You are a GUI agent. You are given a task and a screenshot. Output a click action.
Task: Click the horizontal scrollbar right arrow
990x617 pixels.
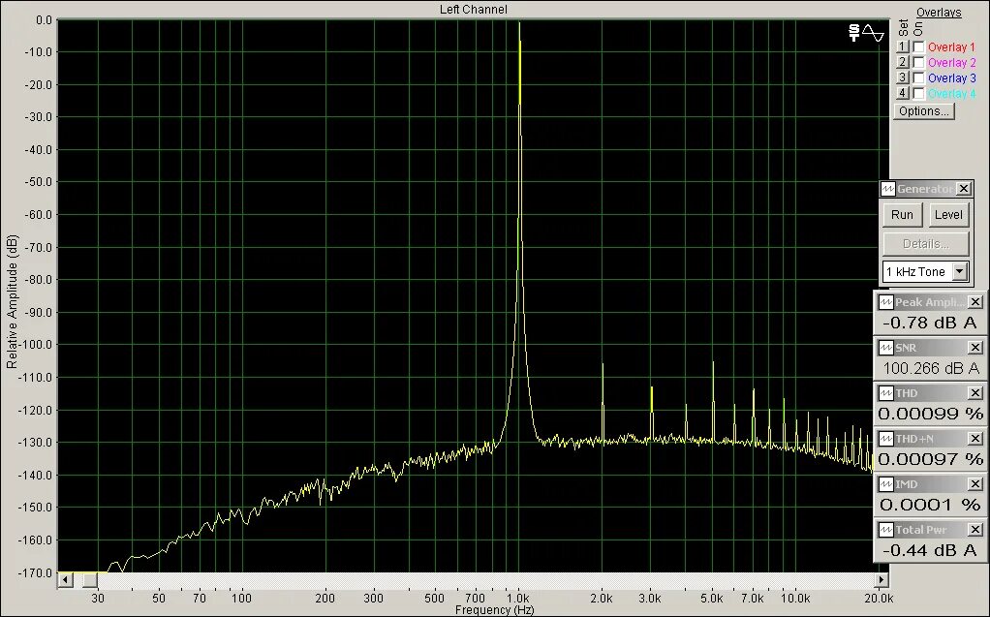point(881,580)
